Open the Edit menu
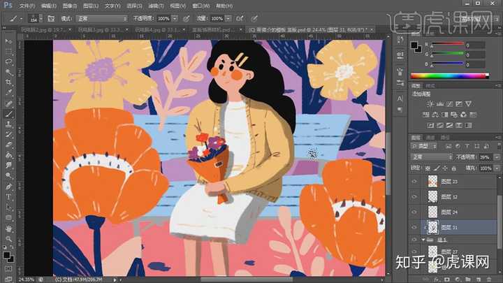 pos(48,6)
